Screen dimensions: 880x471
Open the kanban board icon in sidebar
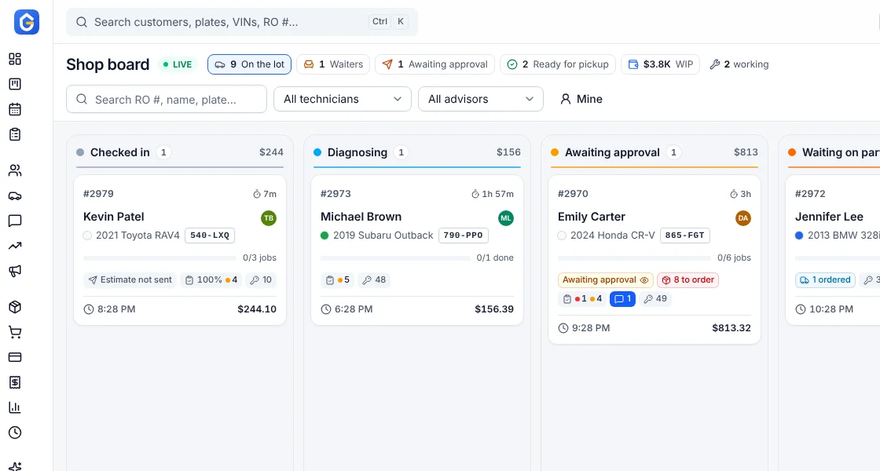point(15,84)
